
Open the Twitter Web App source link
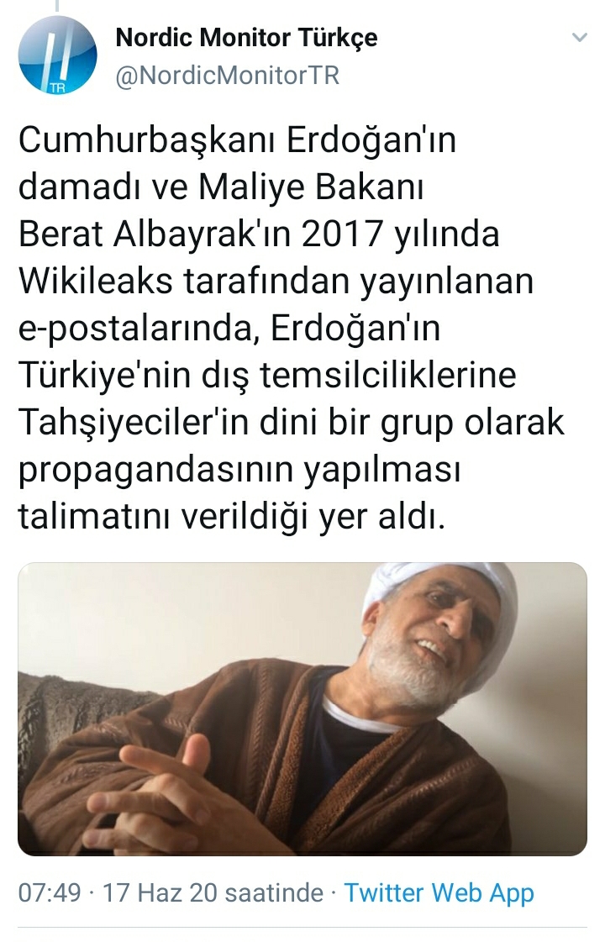pos(439,892)
